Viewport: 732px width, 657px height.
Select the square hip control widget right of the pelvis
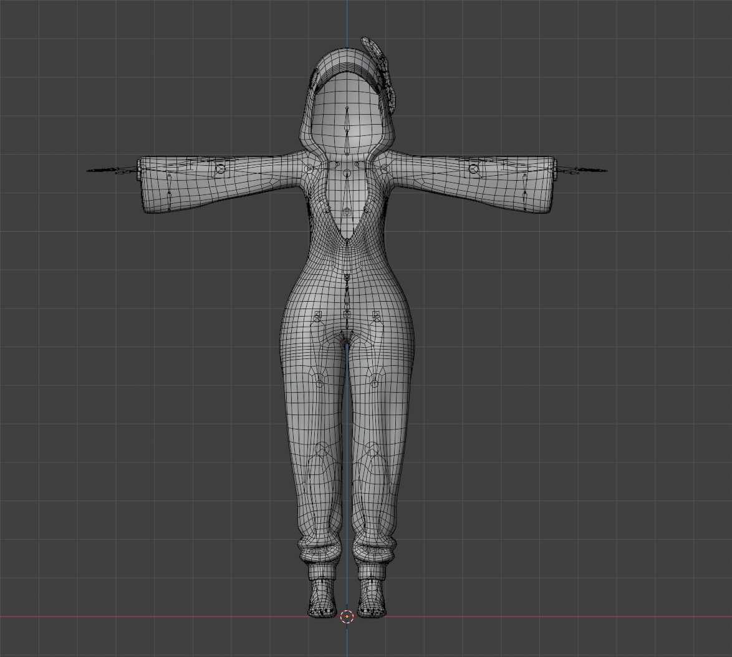click(376, 315)
